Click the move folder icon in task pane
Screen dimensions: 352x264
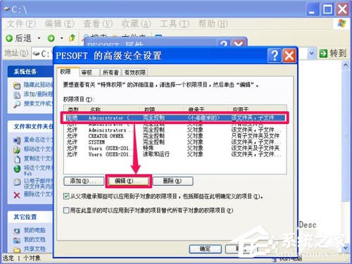click(x=17, y=150)
